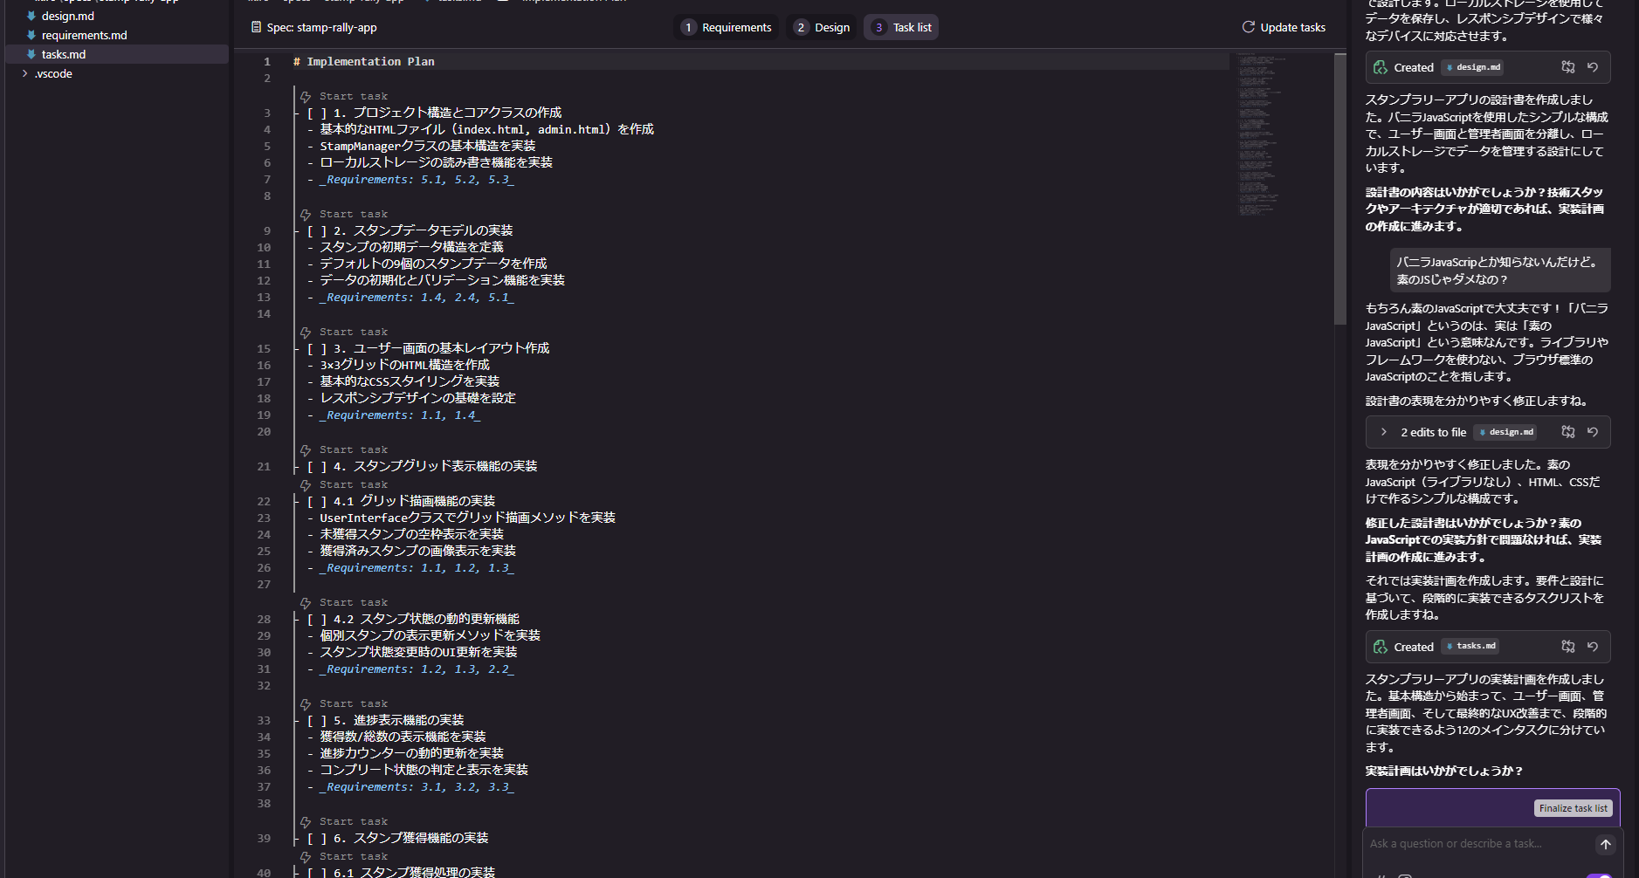Switch to the Requirements step tab
The image size is (1639, 878).
(x=727, y=28)
